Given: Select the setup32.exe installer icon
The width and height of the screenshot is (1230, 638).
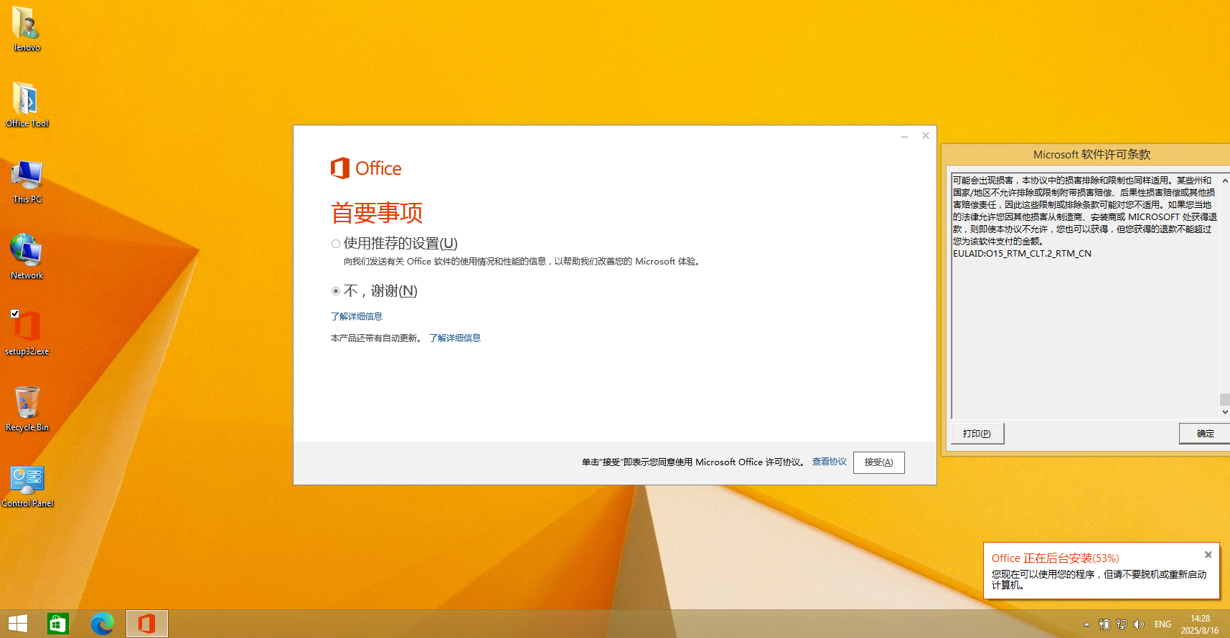Looking at the screenshot, I should [27, 328].
